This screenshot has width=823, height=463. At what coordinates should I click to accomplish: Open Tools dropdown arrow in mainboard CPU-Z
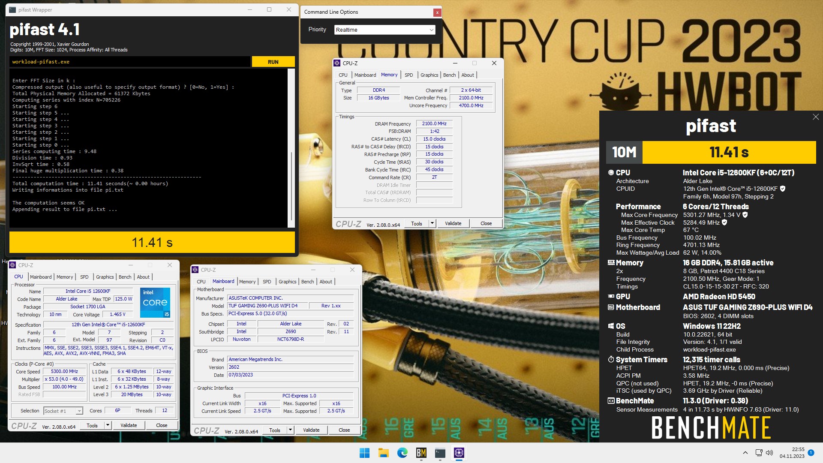pos(291,430)
